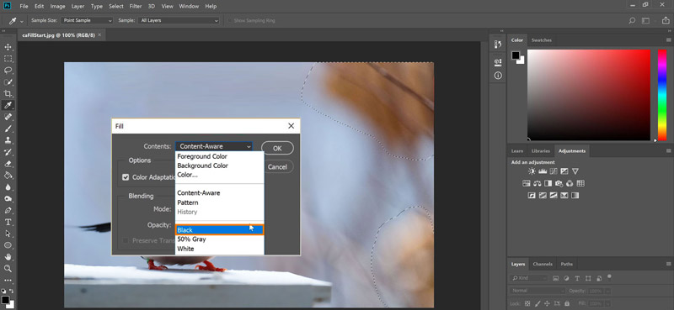Screen dimensions: 674x310
Task: Open the Edit Toolbar three-dots menu
Action: click(x=8, y=281)
